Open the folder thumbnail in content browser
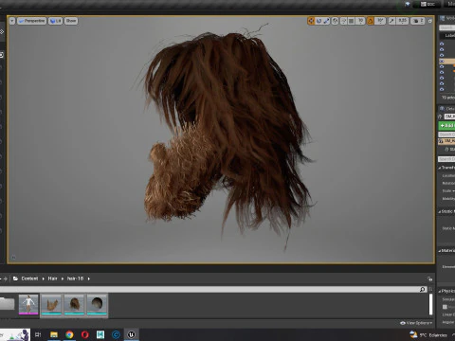Viewport: 455px width, 341px height. pos(7,304)
